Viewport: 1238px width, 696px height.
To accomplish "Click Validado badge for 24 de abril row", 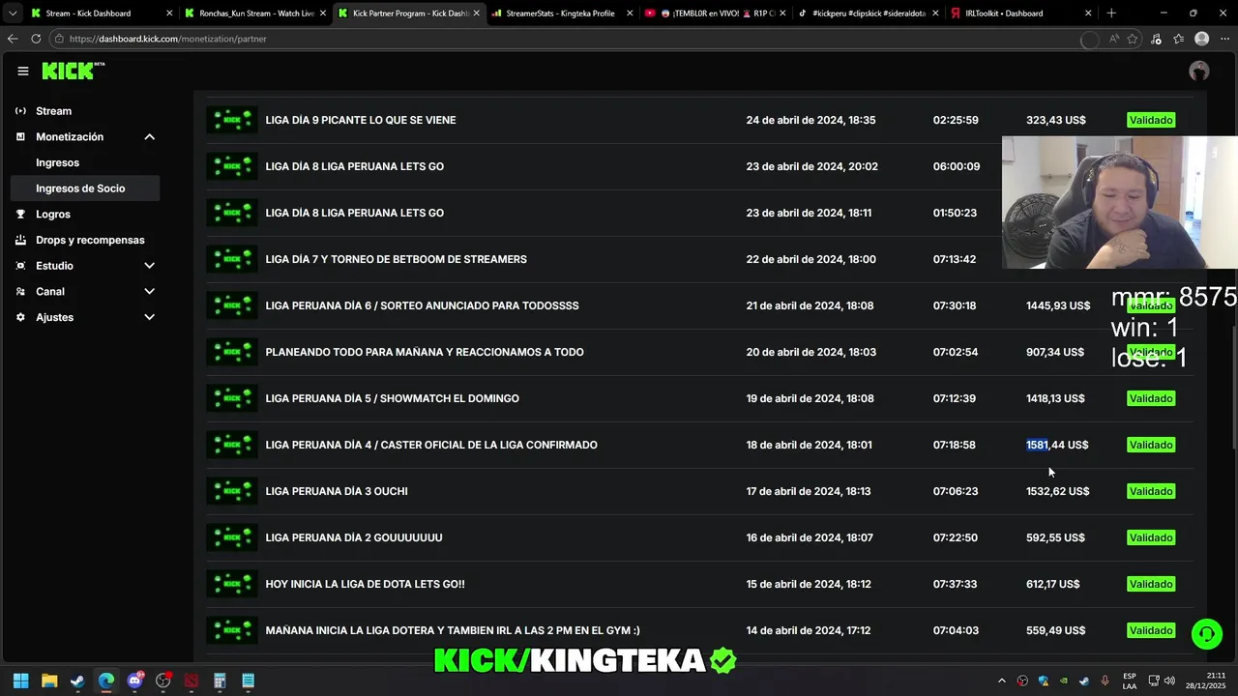I will click(1151, 120).
